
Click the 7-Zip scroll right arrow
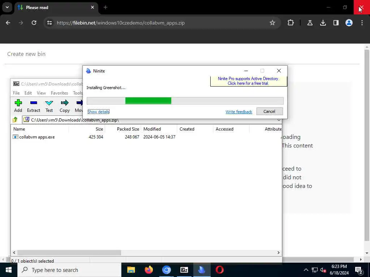[x=279, y=252]
